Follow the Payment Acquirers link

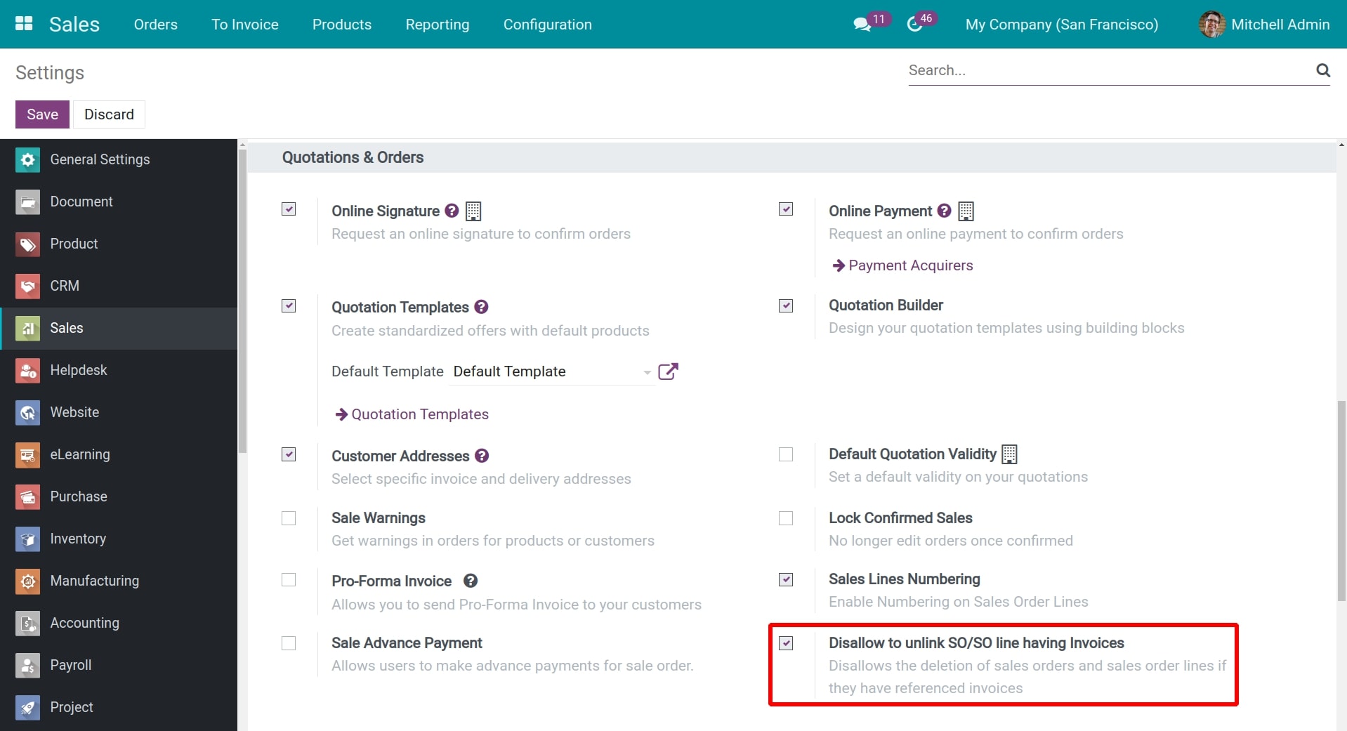910,265
